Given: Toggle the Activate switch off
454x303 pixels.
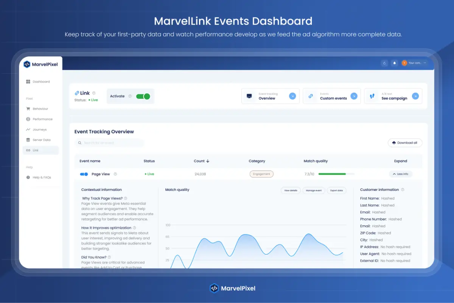Looking at the screenshot, I should [143, 96].
